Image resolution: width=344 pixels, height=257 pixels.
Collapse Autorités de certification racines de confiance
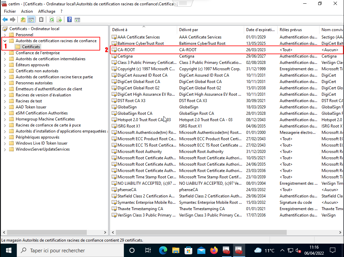click(5, 41)
